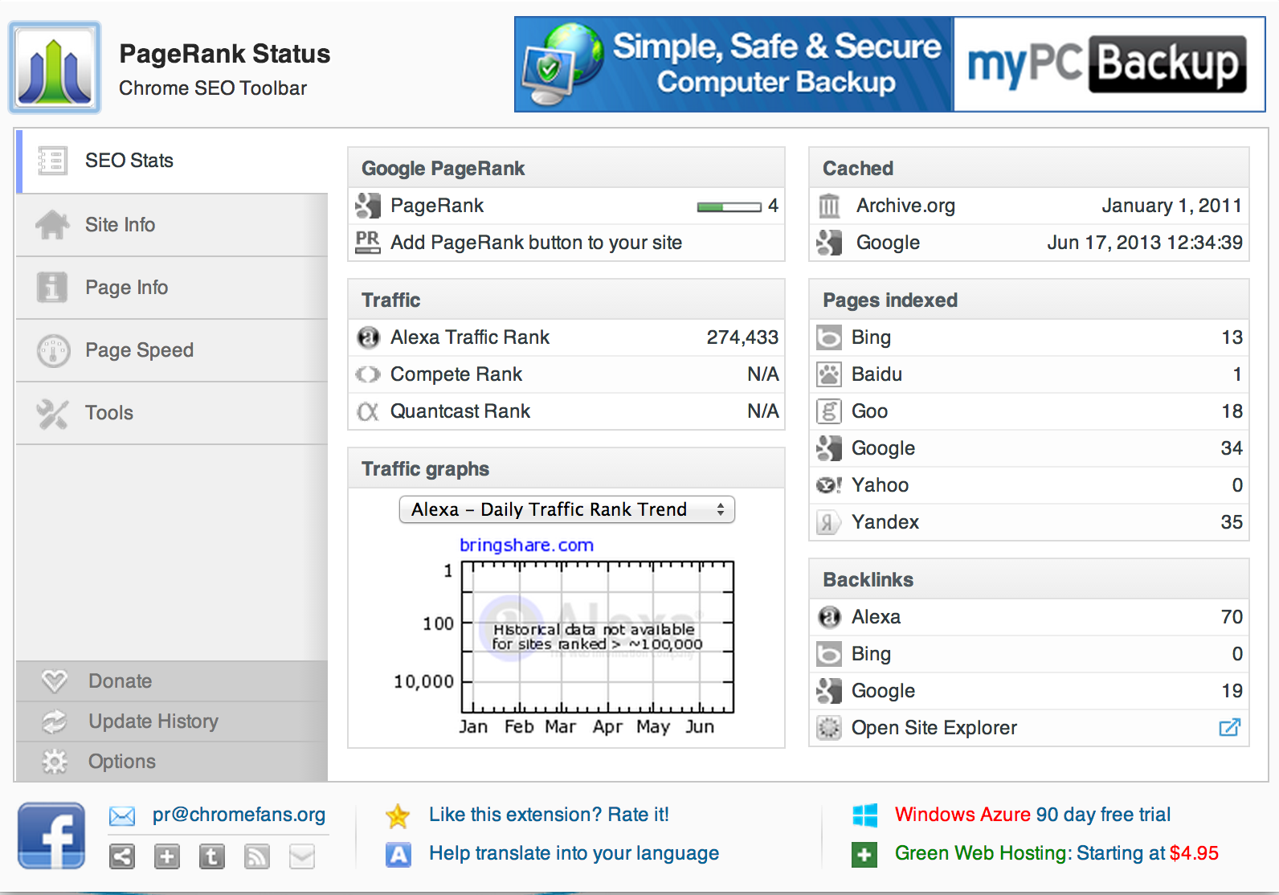Open the Options entry
Image resolution: width=1279 pixels, height=895 pixels.
[172, 762]
